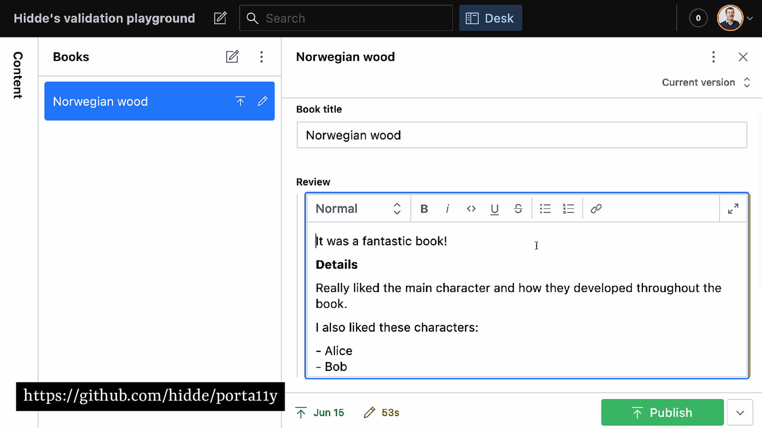
Task: Expand the Review editor to fullscreen
Action: tap(733, 208)
